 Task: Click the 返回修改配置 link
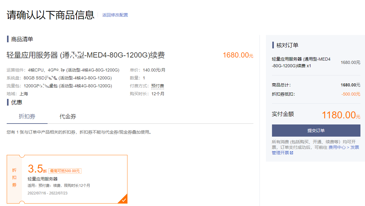tap(115, 15)
